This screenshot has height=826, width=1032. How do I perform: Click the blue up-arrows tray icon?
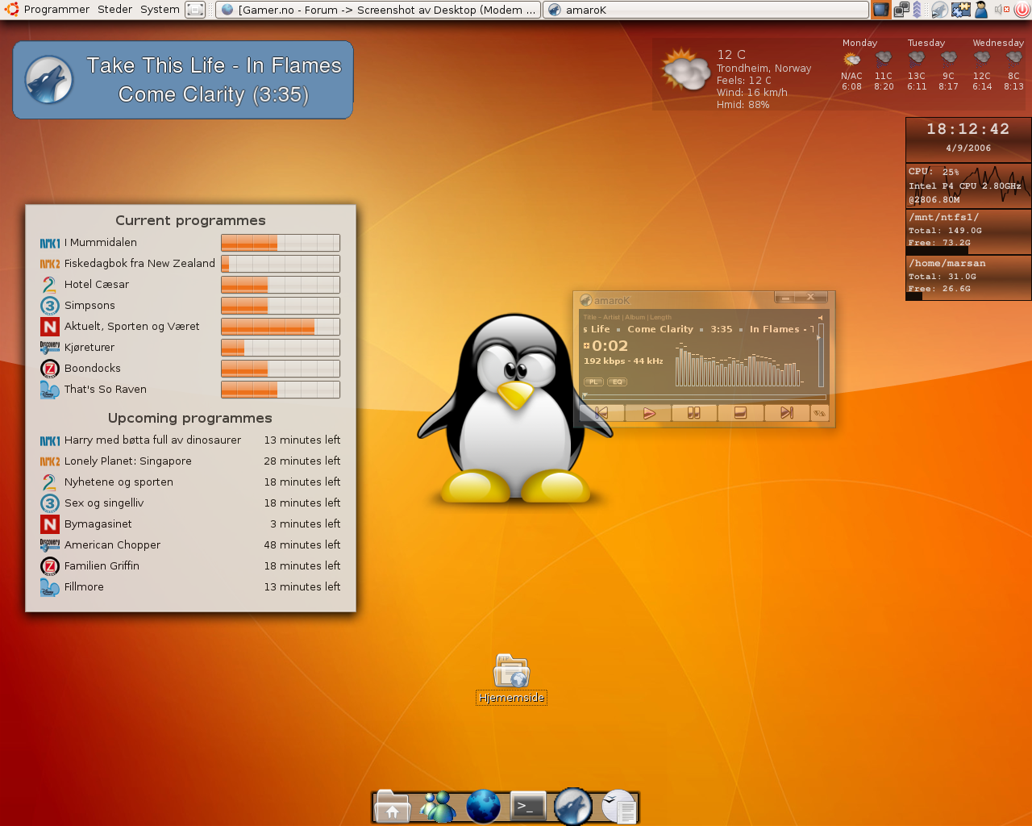coord(917,10)
